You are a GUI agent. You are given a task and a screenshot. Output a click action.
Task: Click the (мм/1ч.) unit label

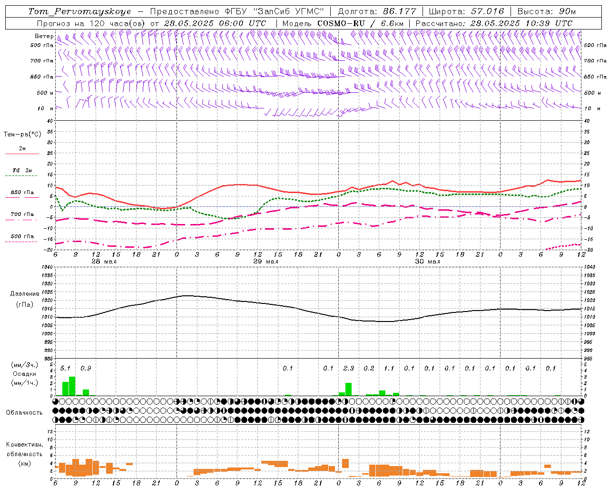[24, 383]
